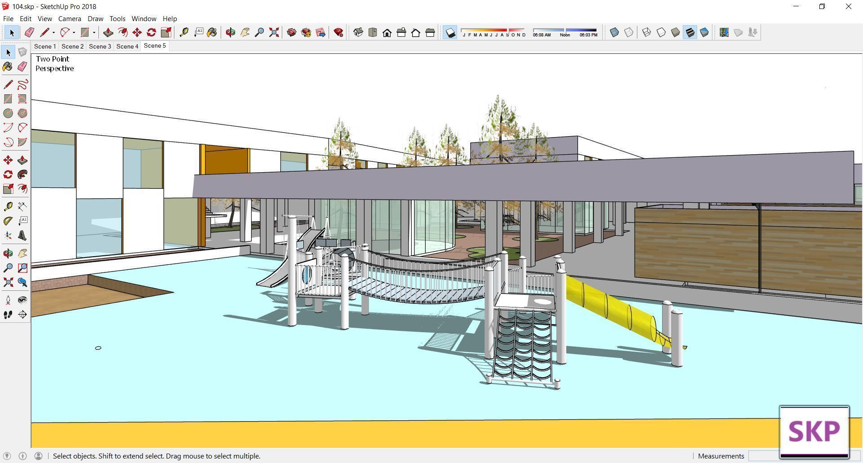Switch to Scene 4 tab
863x463 pixels.
click(127, 46)
